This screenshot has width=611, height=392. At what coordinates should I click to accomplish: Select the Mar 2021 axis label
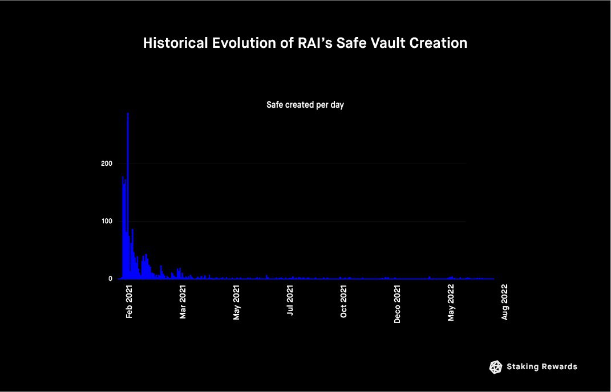(x=183, y=302)
